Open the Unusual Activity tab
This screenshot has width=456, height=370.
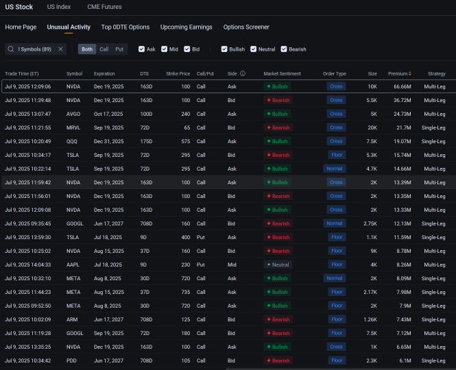[69, 27]
